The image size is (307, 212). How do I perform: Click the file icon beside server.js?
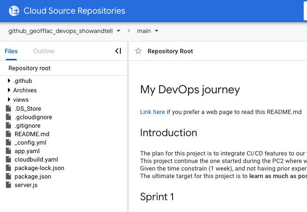[x=8, y=185]
